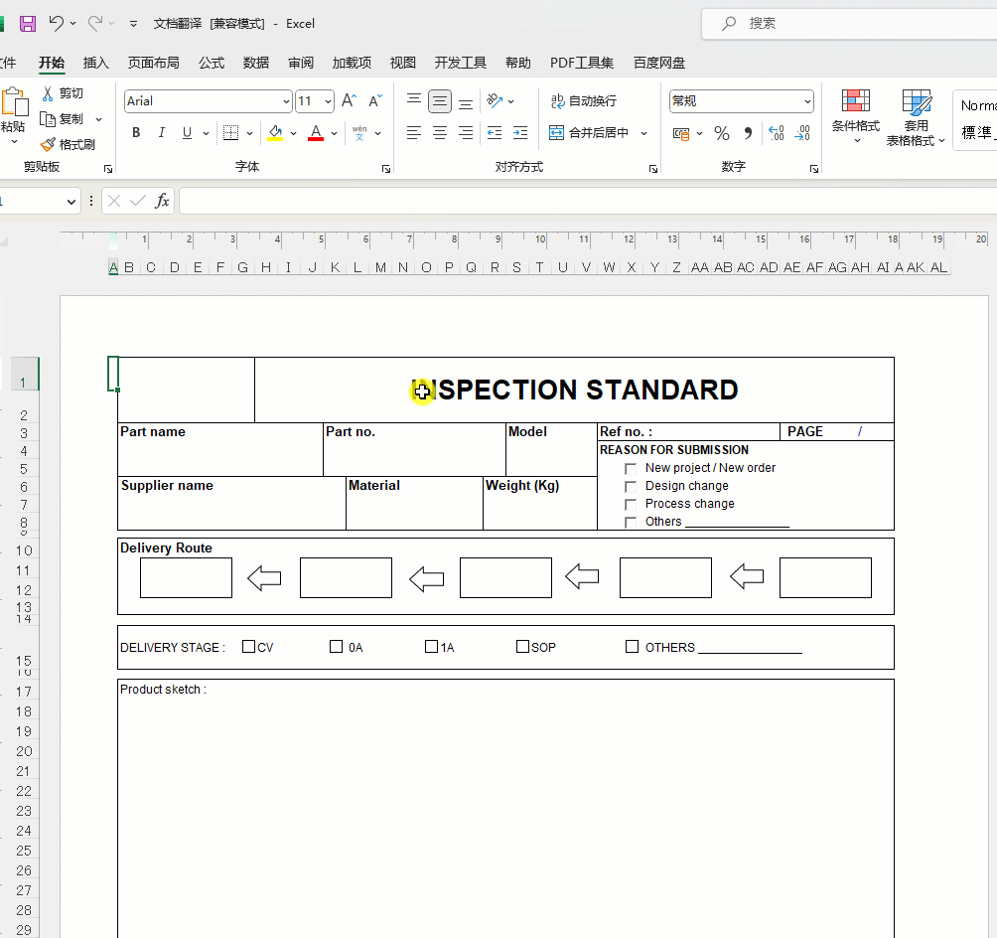Open the 条件格式 conditional formatting gallery
Viewport: 997px width, 938px height.
(x=854, y=117)
